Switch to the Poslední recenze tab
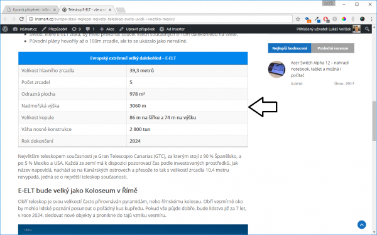Screen dimensions: 377x235 [332, 48]
